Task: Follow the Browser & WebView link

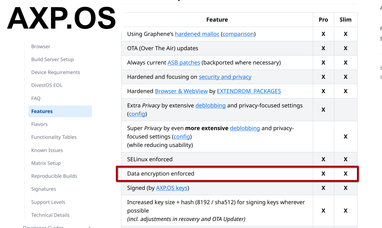Action: tap(181, 91)
